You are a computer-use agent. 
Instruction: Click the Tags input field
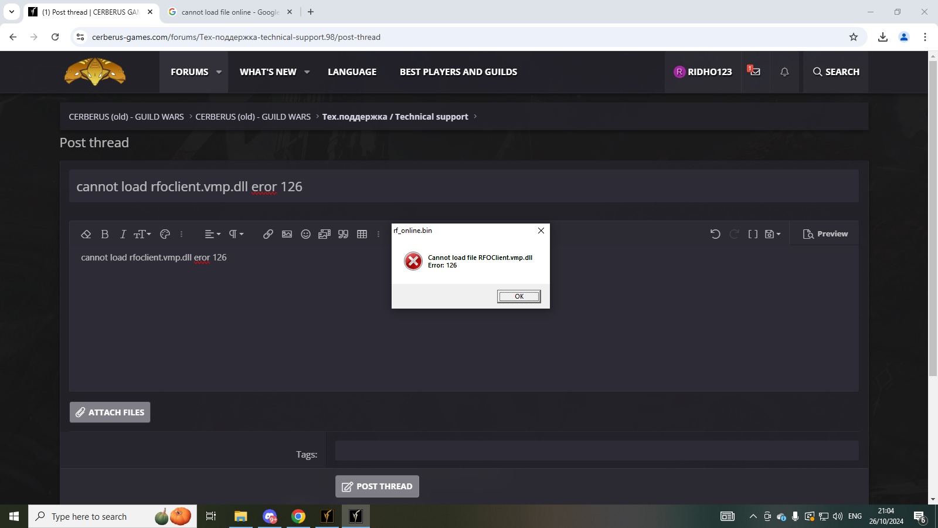[x=597, y=451]
